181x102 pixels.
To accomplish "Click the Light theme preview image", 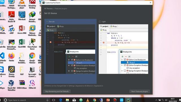I will click(x=123, y=49).
